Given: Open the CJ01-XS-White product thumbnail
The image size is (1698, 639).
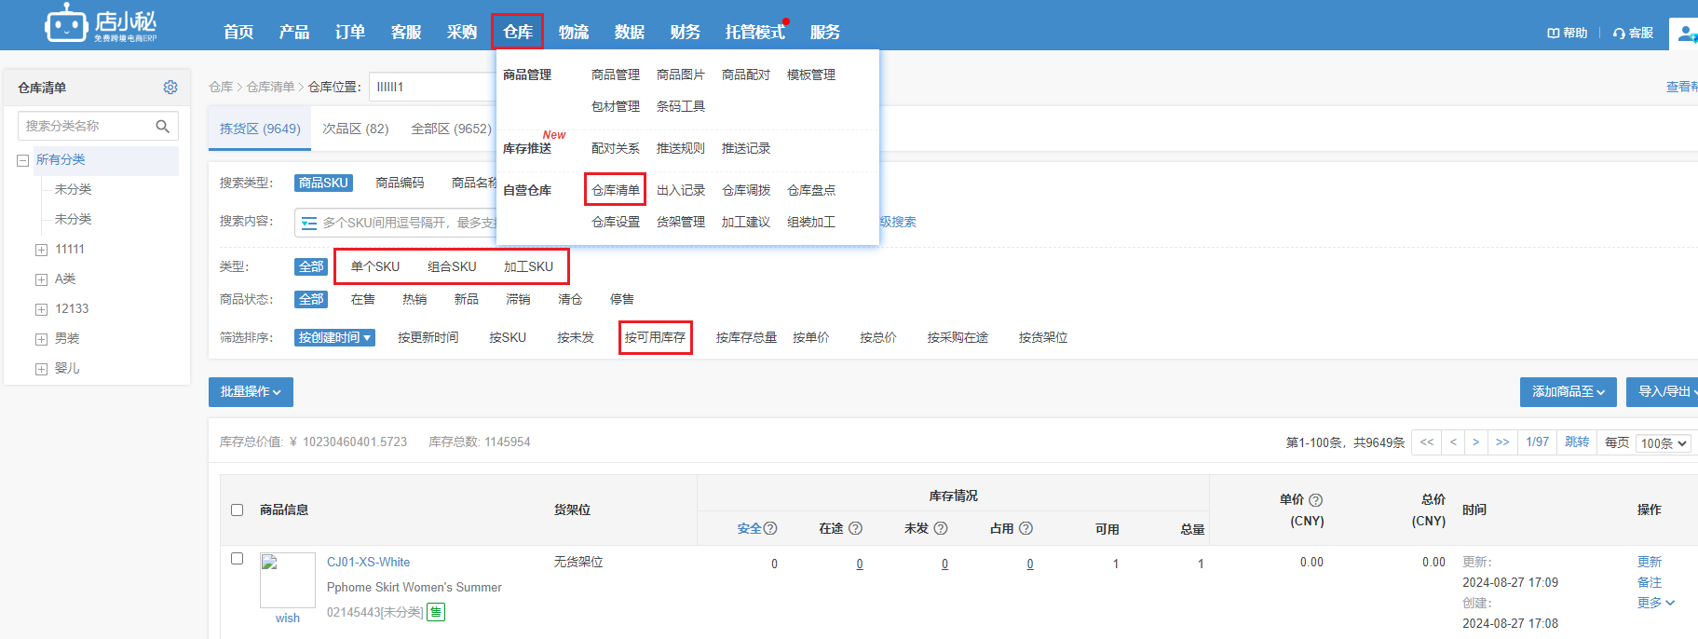Looking at the screenshot, I should coord(287,579).
